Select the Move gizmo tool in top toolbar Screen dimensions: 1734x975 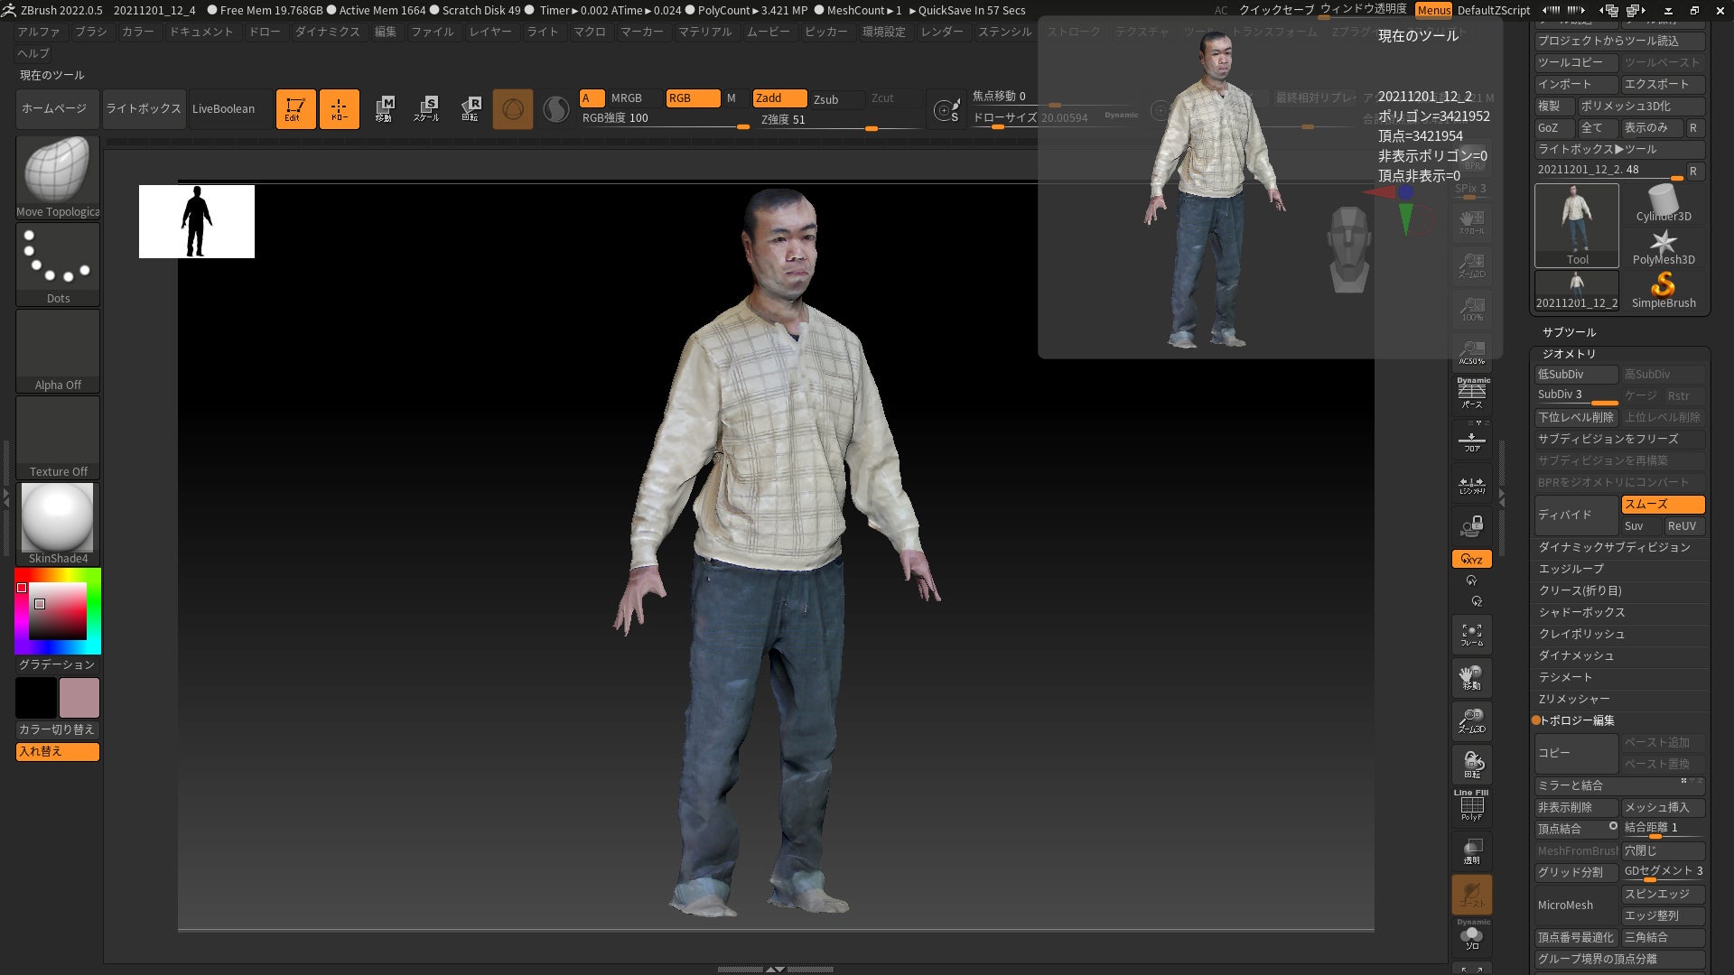(x=384, y=109)
